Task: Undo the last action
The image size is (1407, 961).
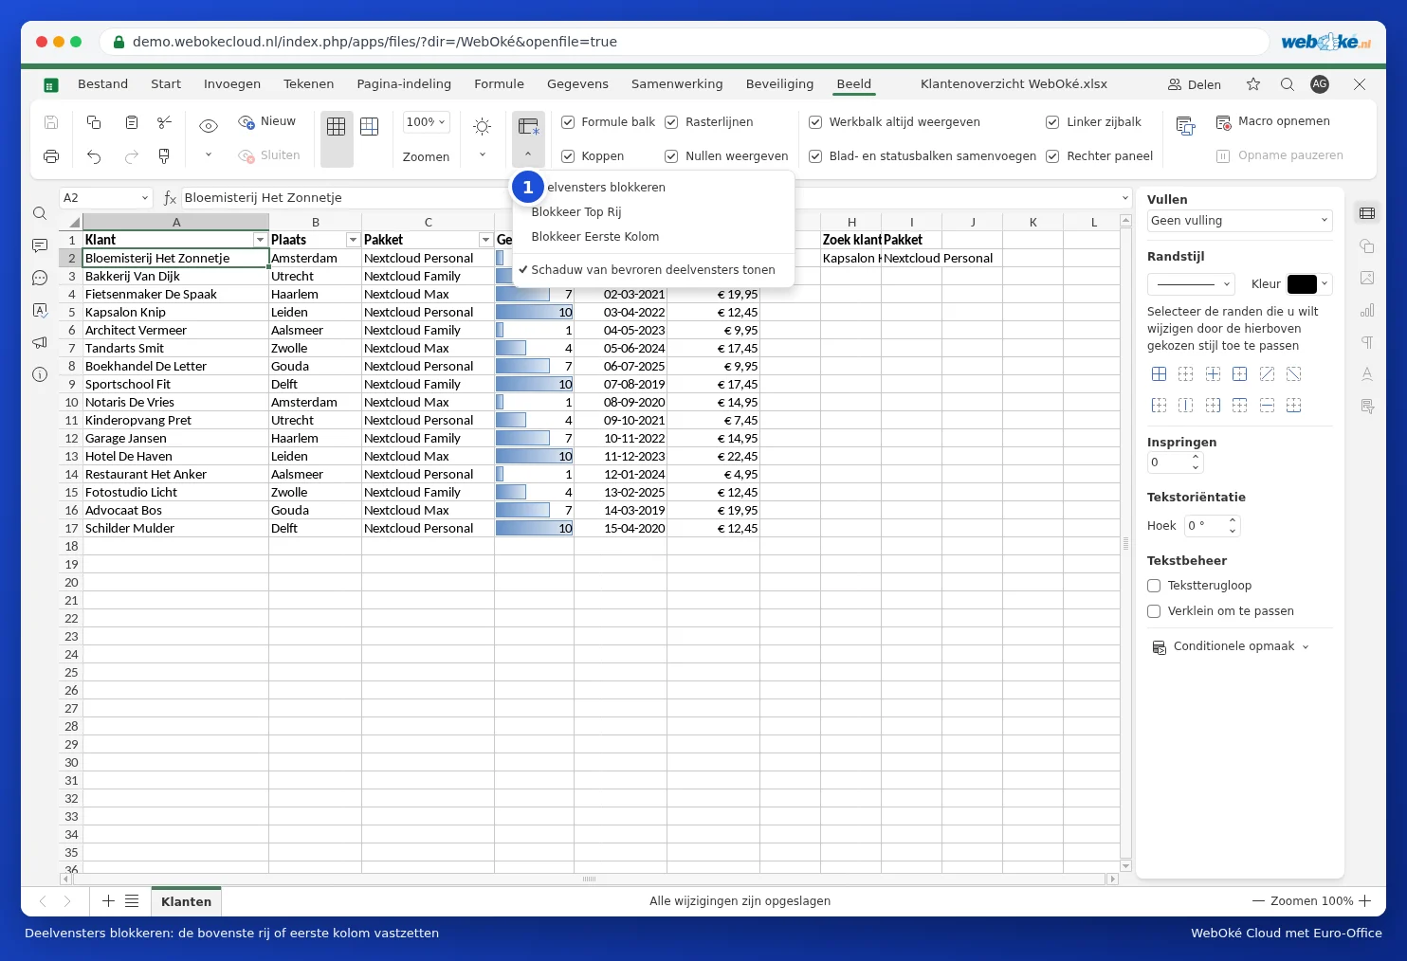Action: point(94,156)
